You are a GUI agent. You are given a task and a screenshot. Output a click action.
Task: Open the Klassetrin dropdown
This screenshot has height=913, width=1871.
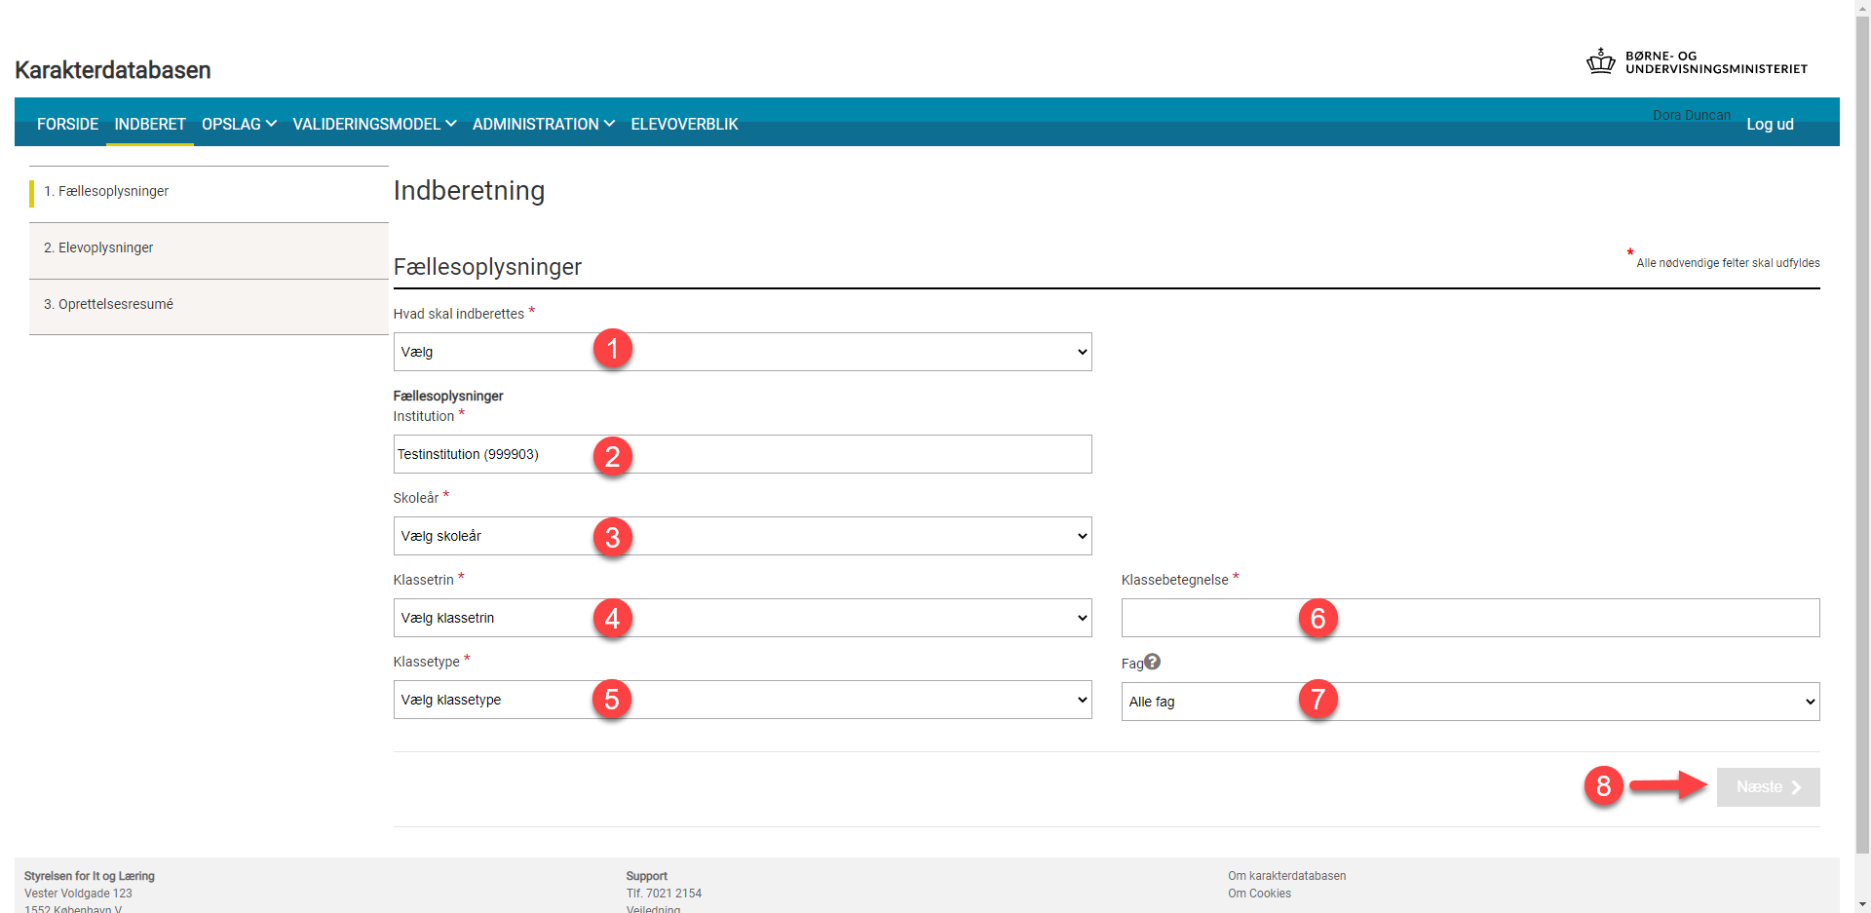[x=743, y=618]
